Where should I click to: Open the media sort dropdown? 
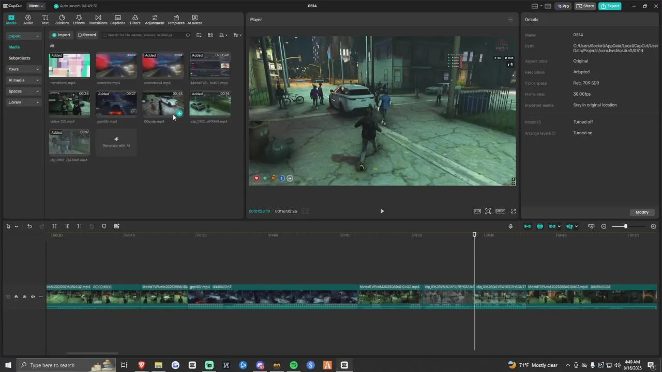[223, 35]
